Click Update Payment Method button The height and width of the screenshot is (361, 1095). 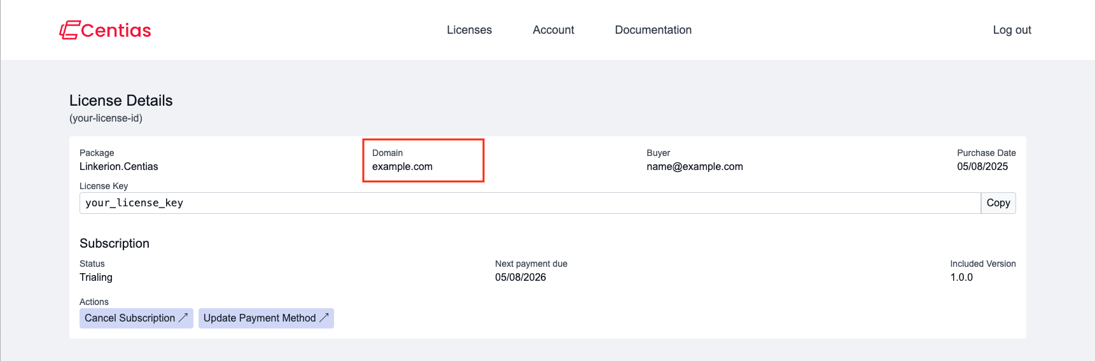[266, 318]
